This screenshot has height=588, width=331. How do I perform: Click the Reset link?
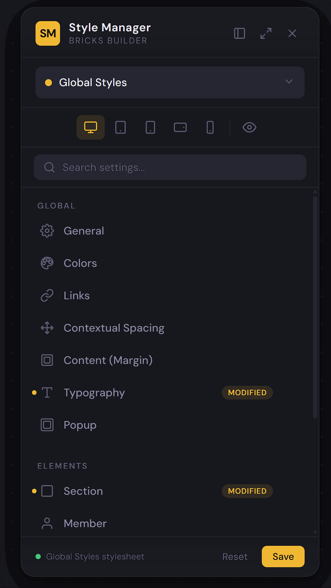click(235, 557)
